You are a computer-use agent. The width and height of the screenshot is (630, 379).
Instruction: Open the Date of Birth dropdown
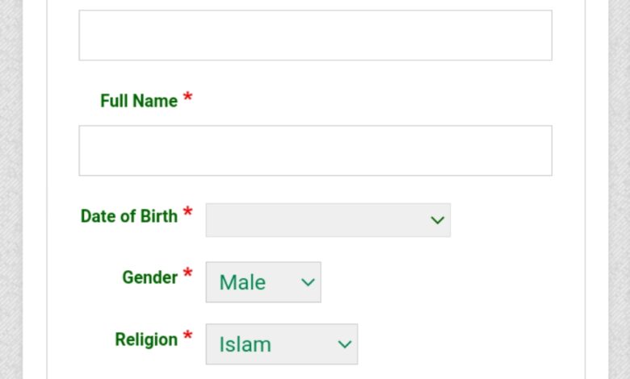pyautogui.click(x=328, y=220)
